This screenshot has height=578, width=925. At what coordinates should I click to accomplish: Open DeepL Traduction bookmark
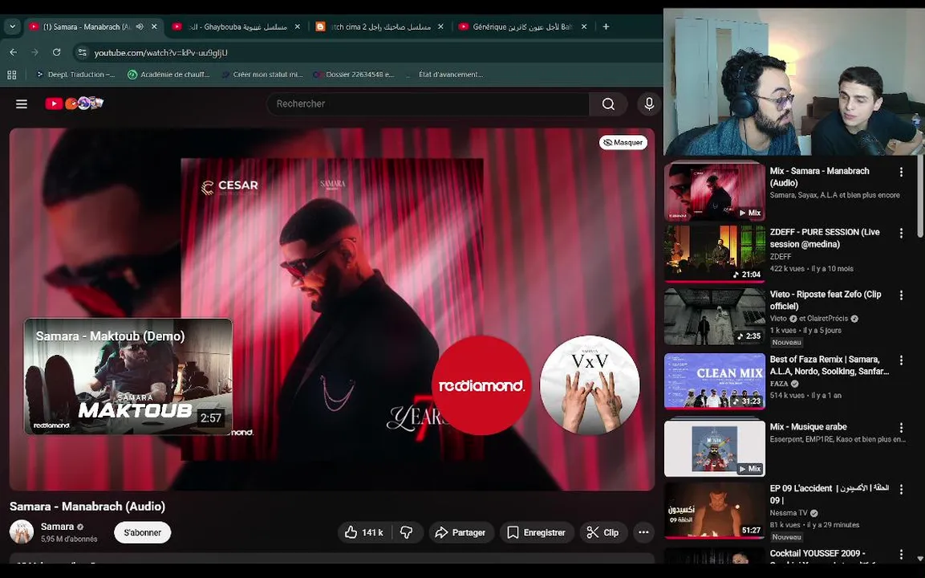click(x=75, y=75)
